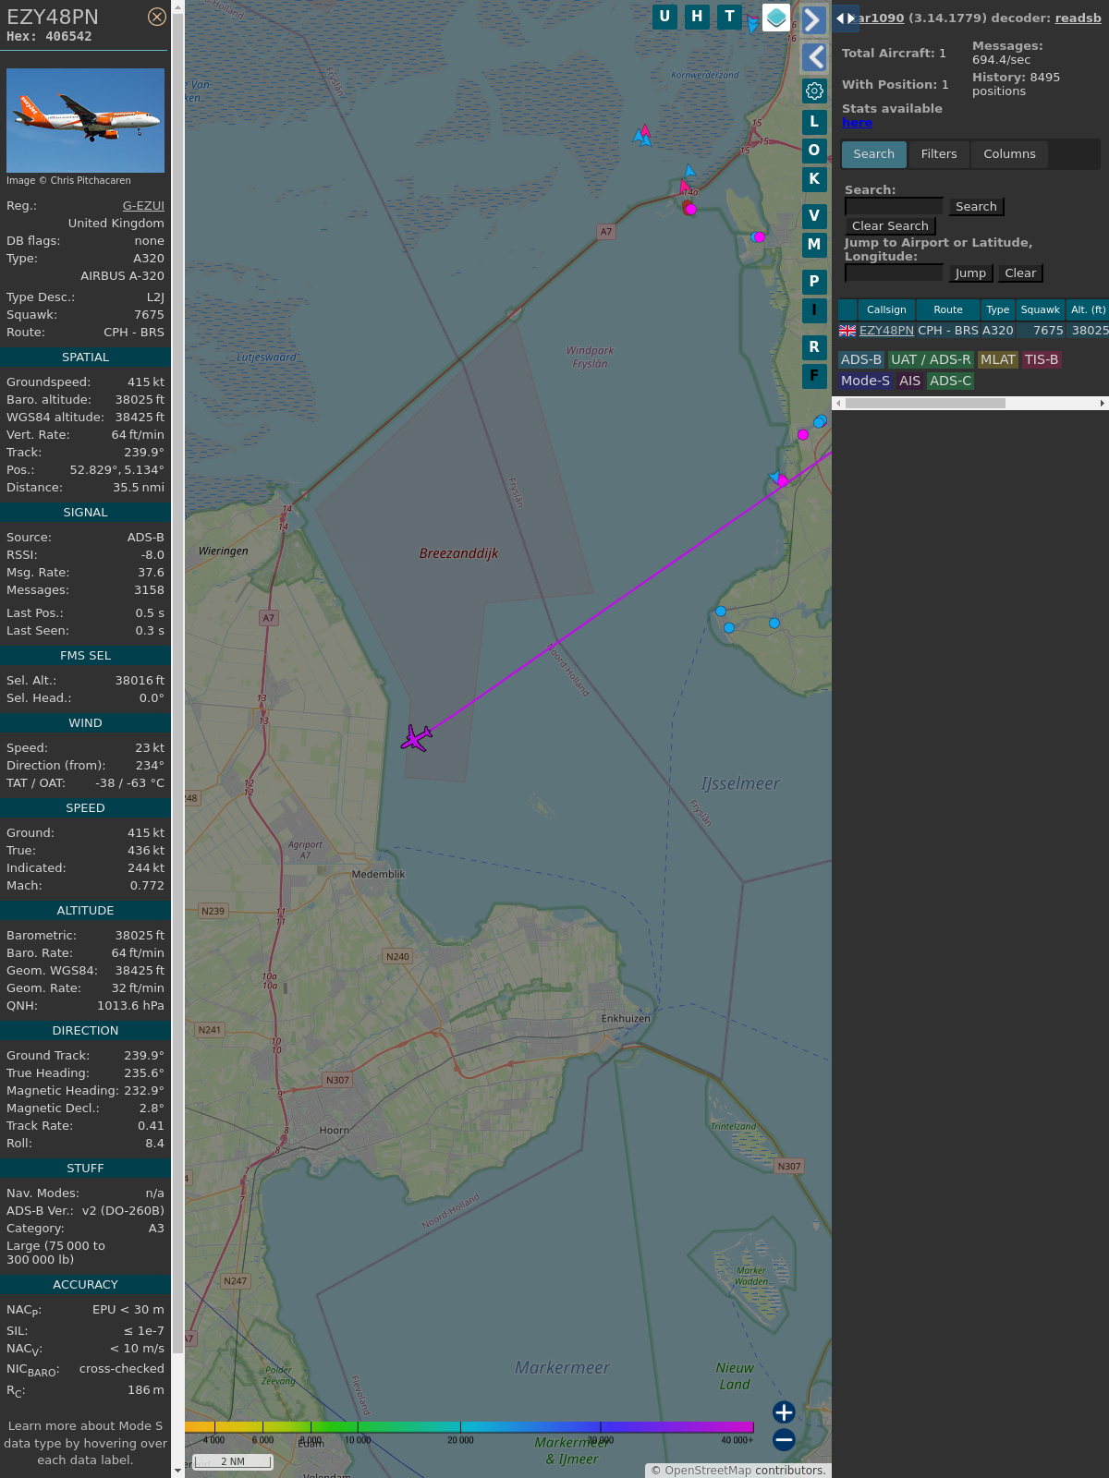Toggle the L labels button
The width and height of the screenshot is (1109, 1478).
pos(814,122)
